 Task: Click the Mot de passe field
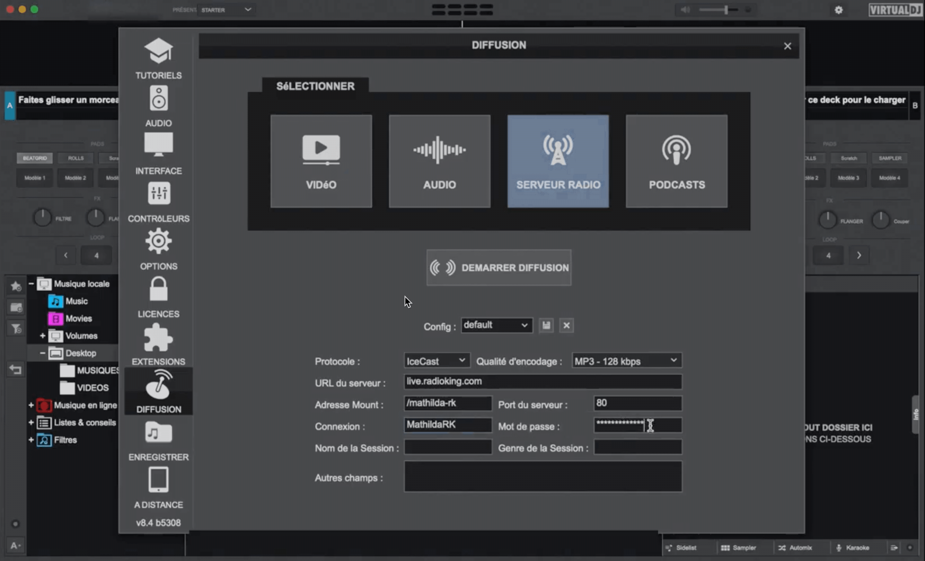point(638,425)
